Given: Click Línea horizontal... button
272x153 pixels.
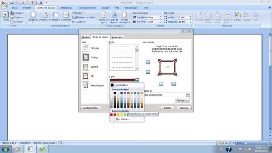Looking at the screenshot, I should (90, 108).
